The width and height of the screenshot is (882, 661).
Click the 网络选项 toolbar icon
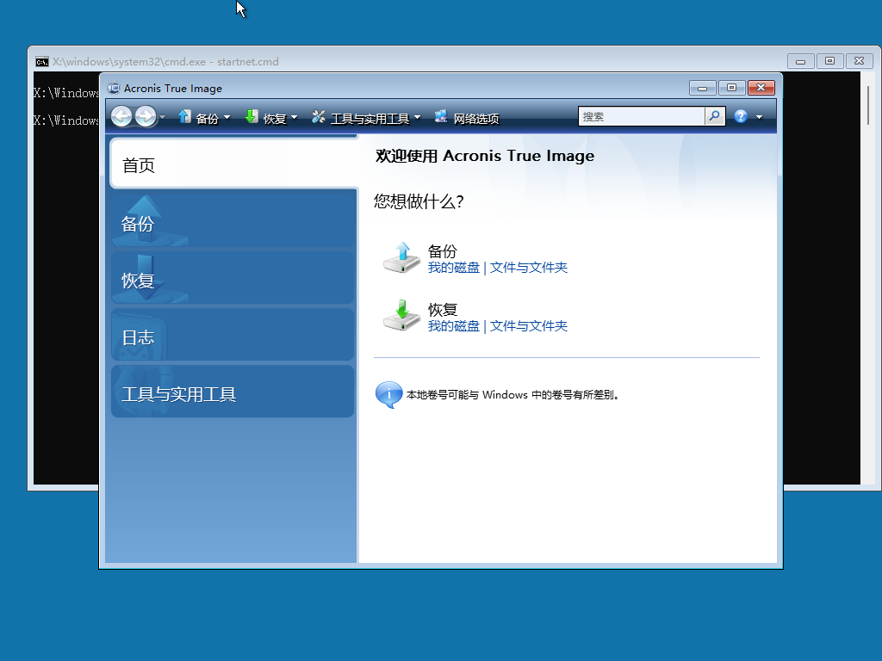click(441, 116)
